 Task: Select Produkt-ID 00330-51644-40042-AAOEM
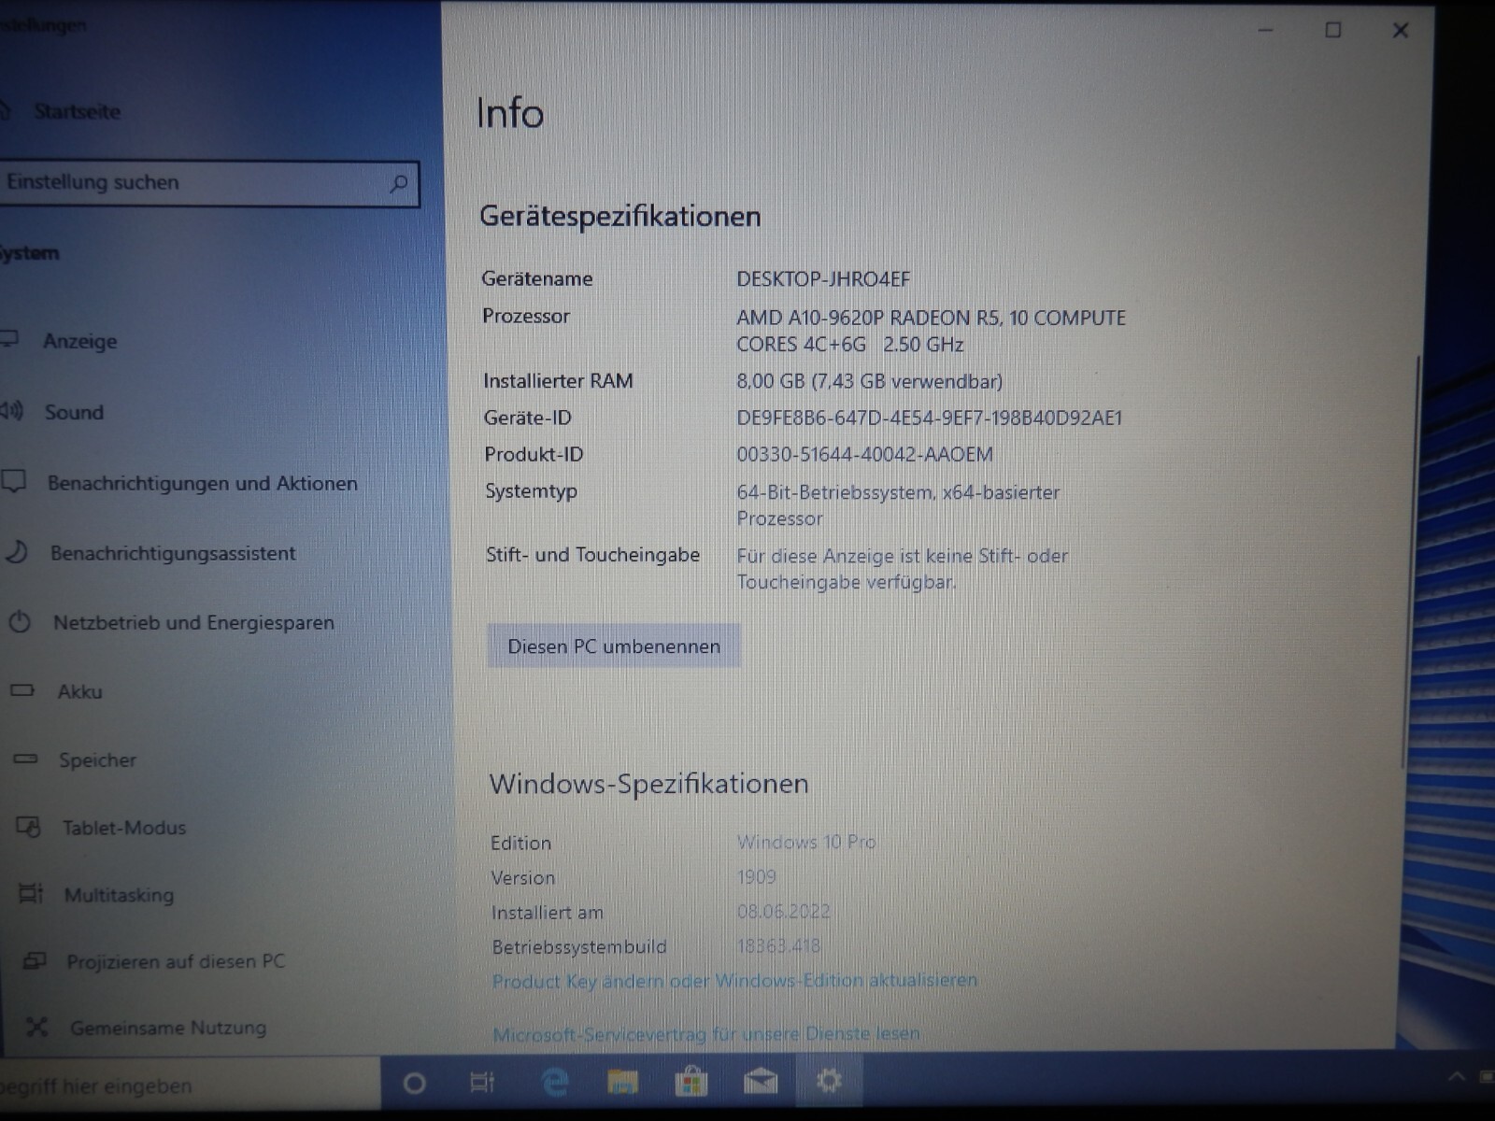864,454
